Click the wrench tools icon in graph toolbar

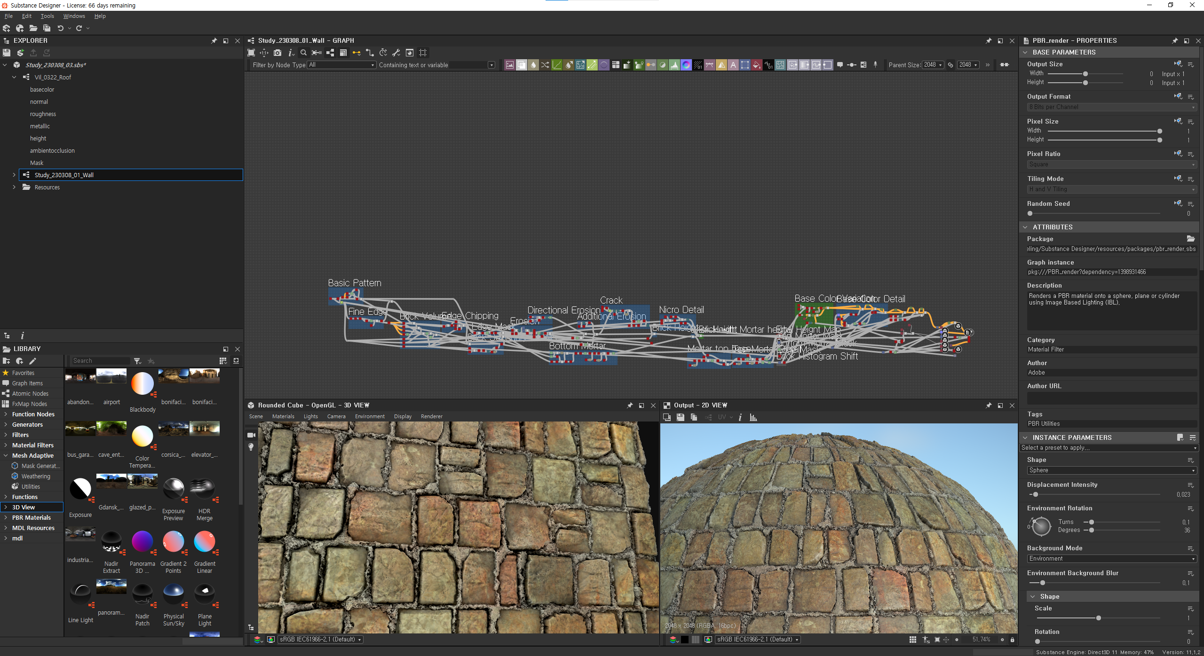click(396, 53)
